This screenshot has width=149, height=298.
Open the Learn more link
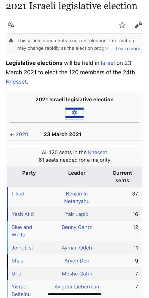pos(128,49)
